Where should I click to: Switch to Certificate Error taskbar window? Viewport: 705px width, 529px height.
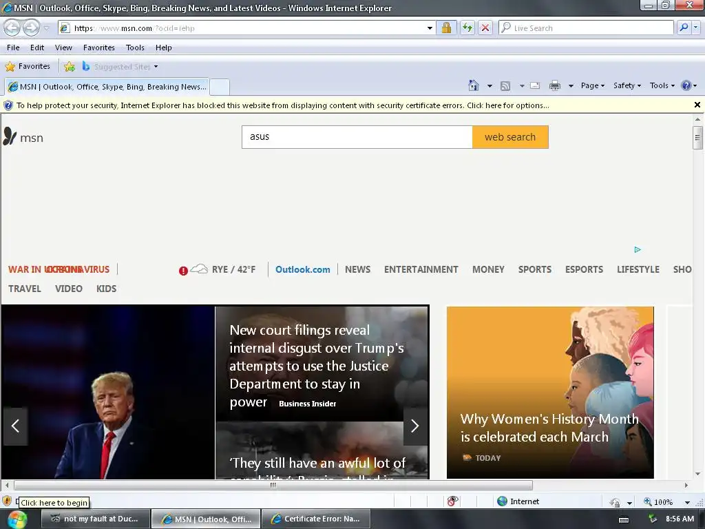pyautogui.click(x=316, y=519)
